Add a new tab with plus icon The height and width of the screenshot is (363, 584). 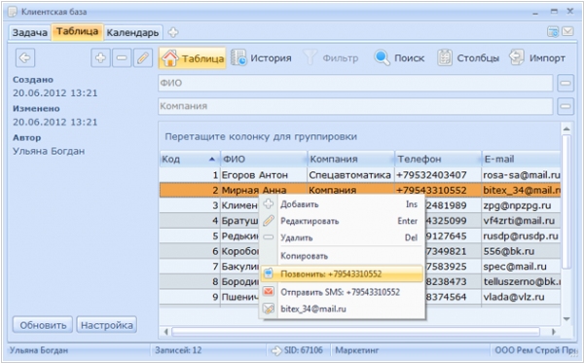click(173, 32)
